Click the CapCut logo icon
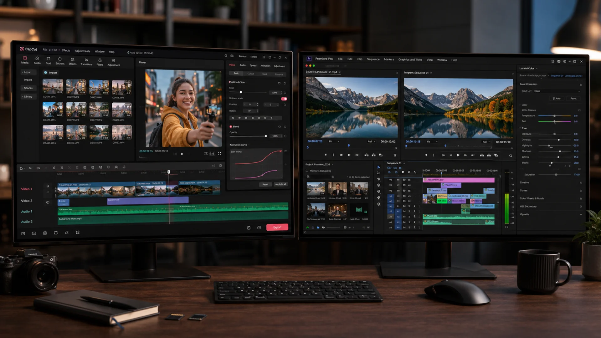The width and height of the screenshot is (601, 338). click(22, 49)
